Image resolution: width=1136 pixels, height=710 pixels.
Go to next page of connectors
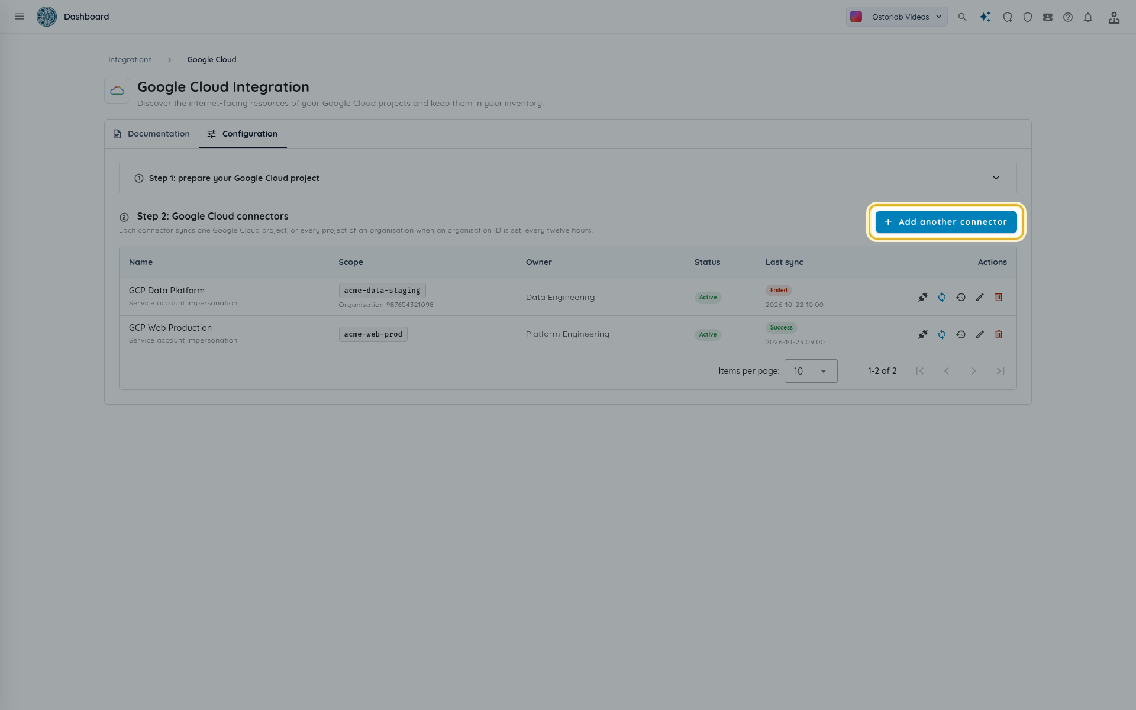pos(973,371)
